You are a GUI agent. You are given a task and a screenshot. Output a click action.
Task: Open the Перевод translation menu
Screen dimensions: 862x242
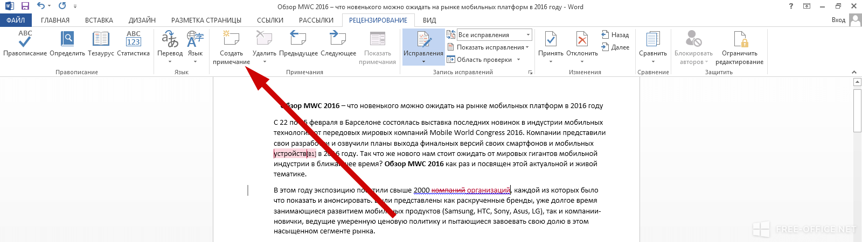tap(170, 46)
